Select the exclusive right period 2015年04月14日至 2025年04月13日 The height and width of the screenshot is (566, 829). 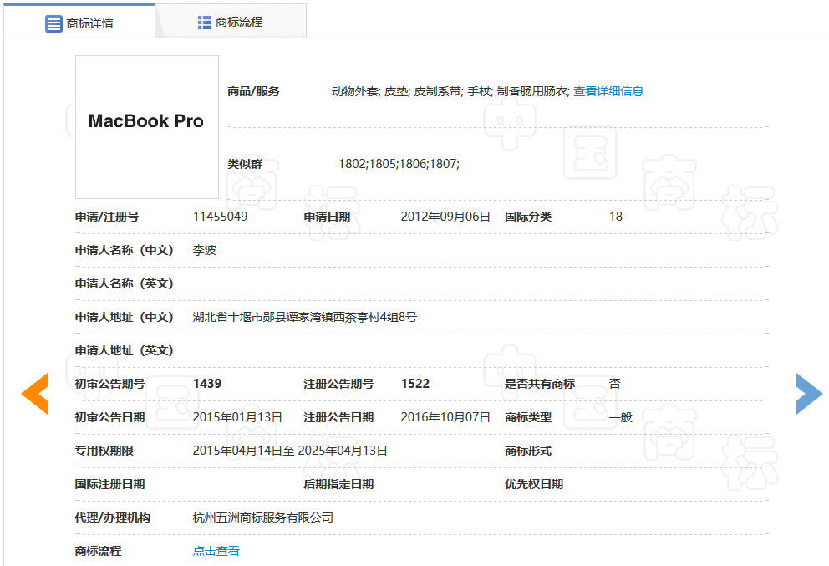[290, 450]
